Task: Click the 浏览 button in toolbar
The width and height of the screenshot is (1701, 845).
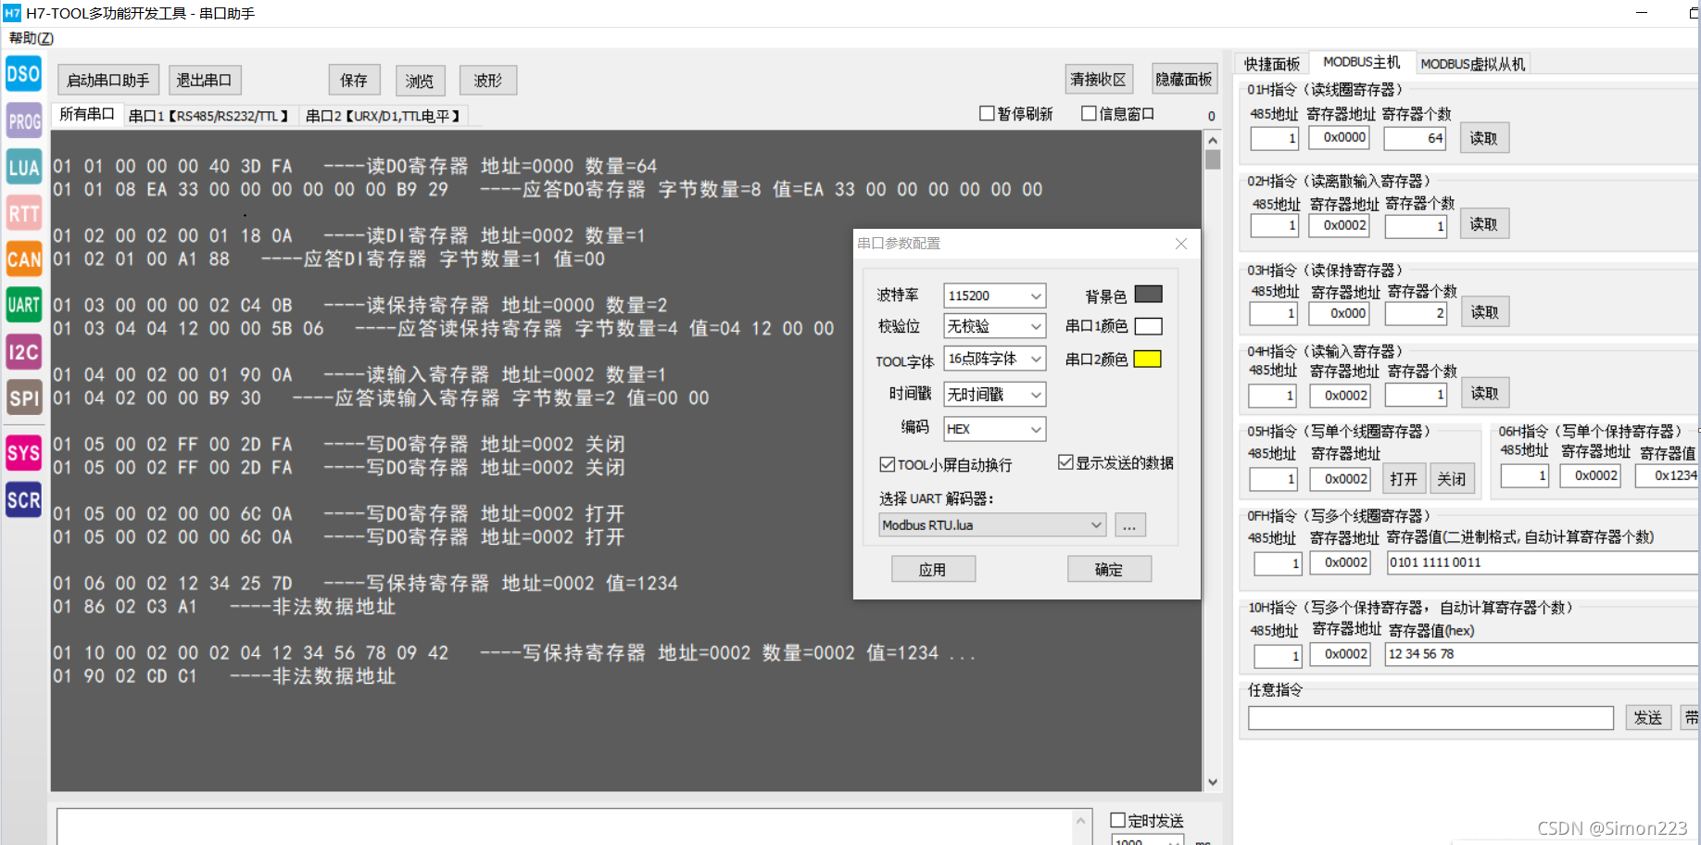Action: (420, 81)
